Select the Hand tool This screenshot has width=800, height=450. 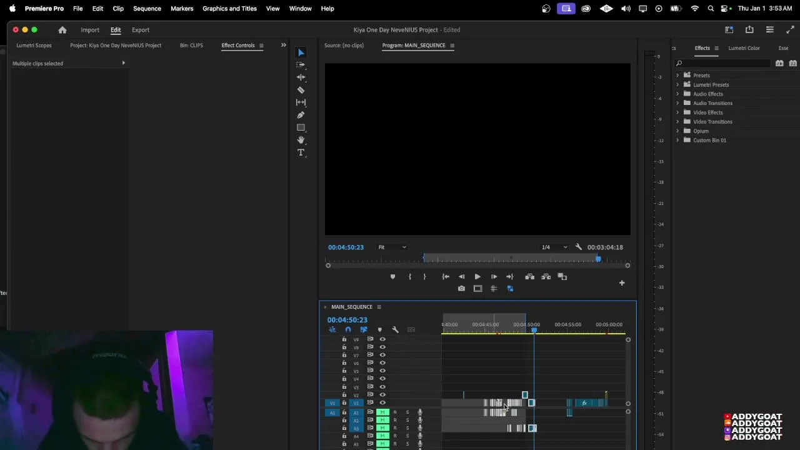301,140
